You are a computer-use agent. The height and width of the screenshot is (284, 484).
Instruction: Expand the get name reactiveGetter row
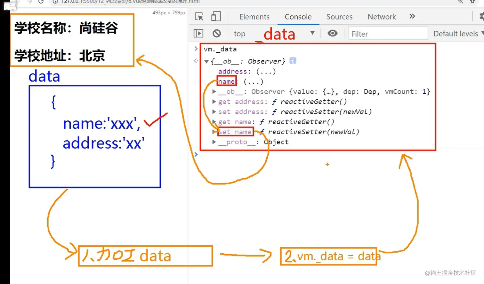point(214,122)
